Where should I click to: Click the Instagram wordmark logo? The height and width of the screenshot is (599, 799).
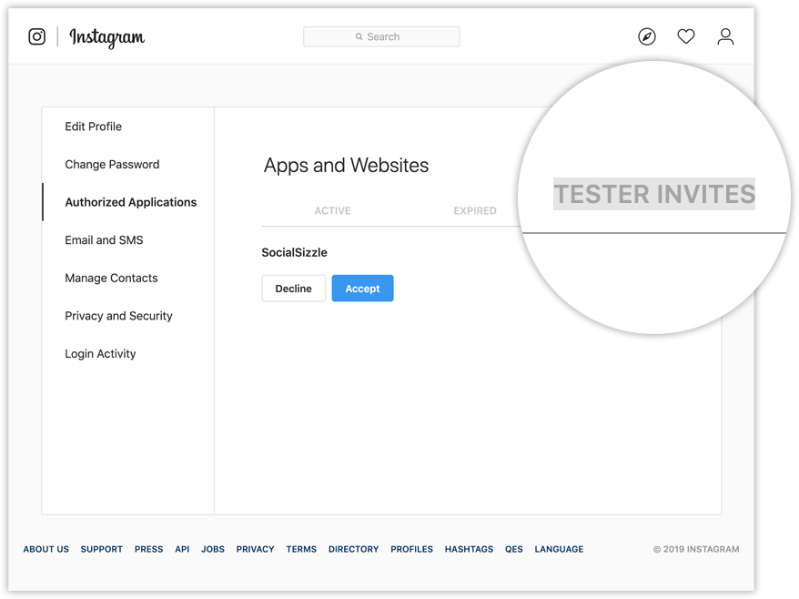[107, 37]
